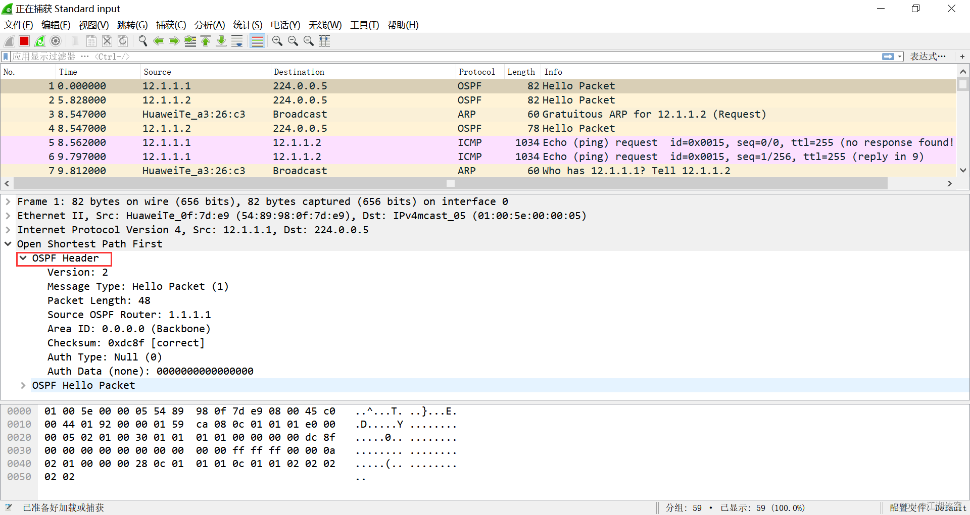Open capture options gear icon
Viewport: 970px width, 515px height.
[x=56, y=41]
